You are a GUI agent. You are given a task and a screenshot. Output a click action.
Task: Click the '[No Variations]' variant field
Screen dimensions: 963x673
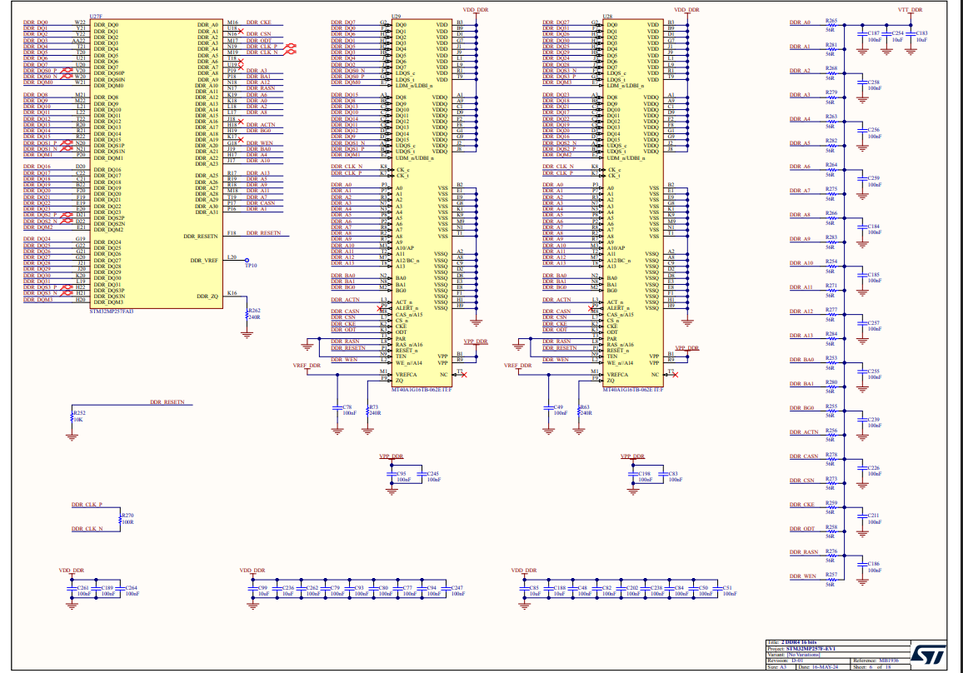[x=803, y=655]
